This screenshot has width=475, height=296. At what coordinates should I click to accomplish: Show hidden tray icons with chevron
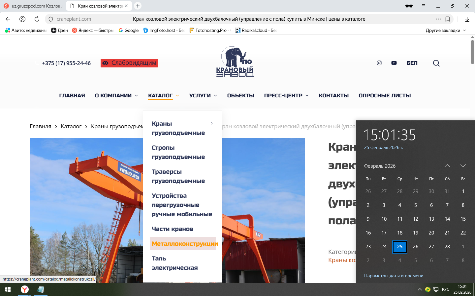pos(420,289)
